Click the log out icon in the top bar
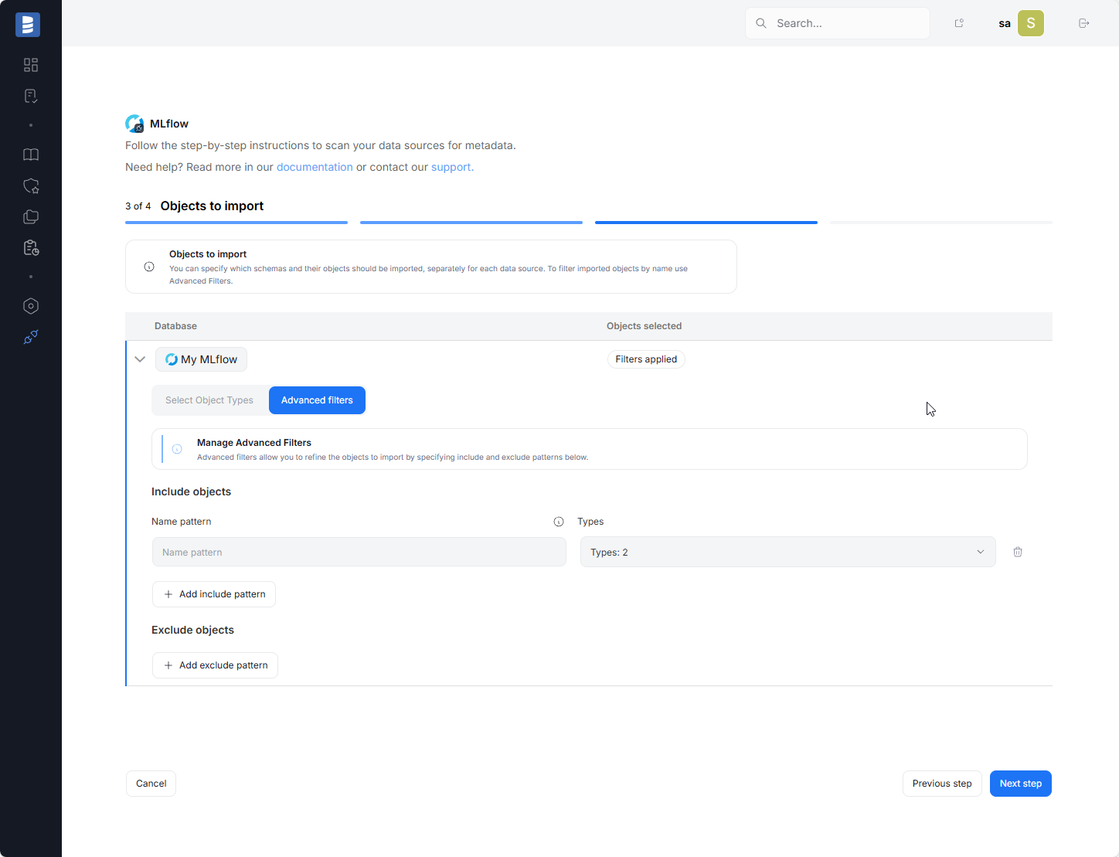1119x857 pixels. (1083, 23)
